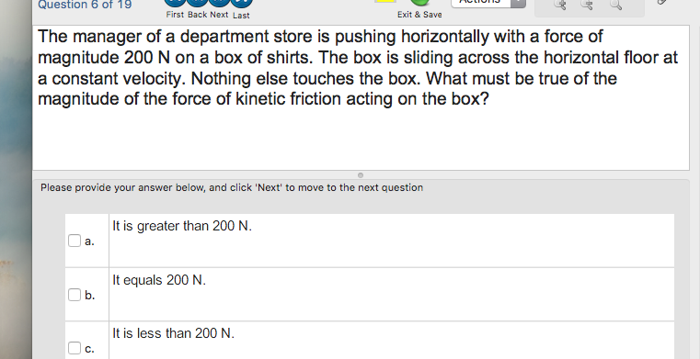Screen dimensions: 700x359
Task: Select answer text 'It equals 200 N.'
Action: [159, 280]
